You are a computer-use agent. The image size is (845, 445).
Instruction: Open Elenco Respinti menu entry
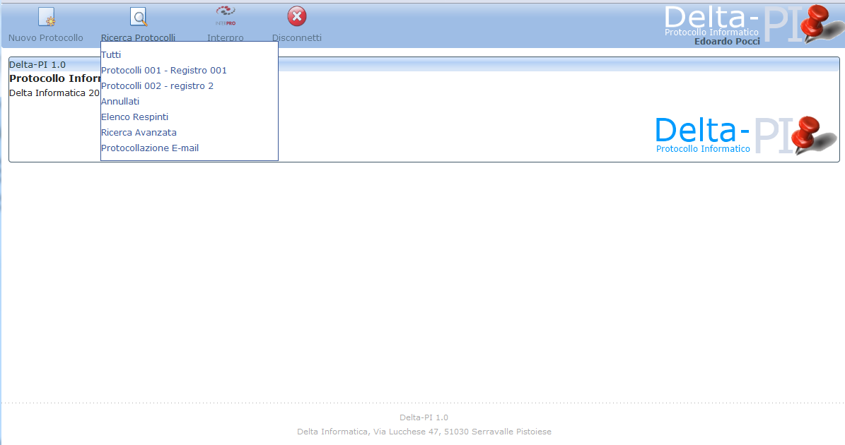[x=135, y=117]
